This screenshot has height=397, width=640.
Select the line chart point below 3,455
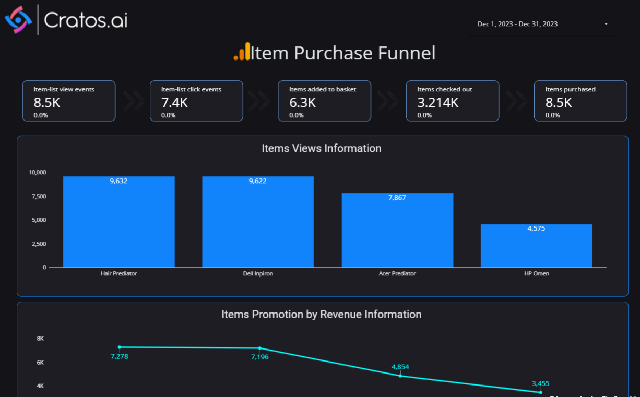coord(541,392)
